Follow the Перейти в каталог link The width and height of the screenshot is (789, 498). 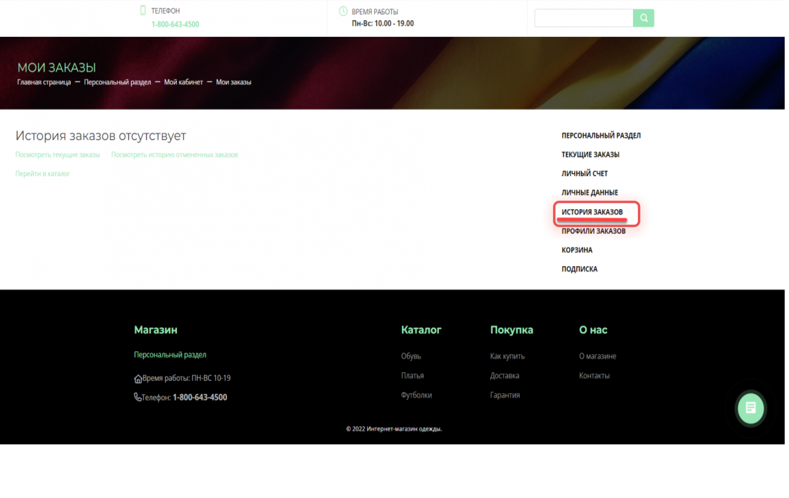pyautogui.click(x=43, y=174)
